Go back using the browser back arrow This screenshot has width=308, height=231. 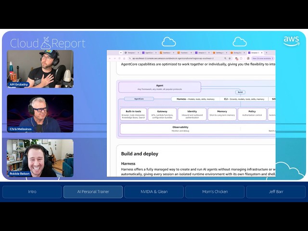click(x=110, y=59)
